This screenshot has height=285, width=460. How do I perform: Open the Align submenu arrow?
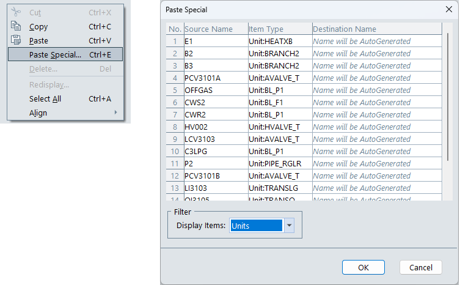[115, 113]
